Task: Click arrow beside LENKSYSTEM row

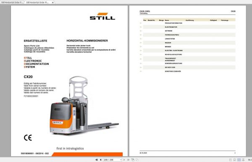Action: coord(141,39)
